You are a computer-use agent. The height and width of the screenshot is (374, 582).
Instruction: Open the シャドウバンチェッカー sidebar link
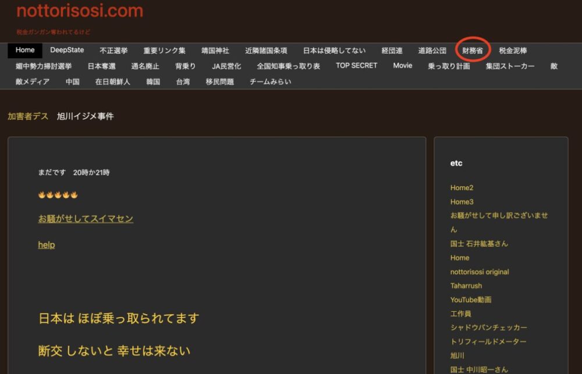tap(488, 327)
